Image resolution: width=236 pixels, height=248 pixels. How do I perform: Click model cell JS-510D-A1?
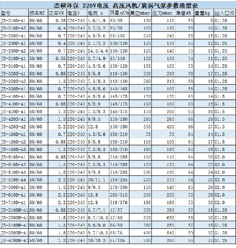(x=13, y=157)
